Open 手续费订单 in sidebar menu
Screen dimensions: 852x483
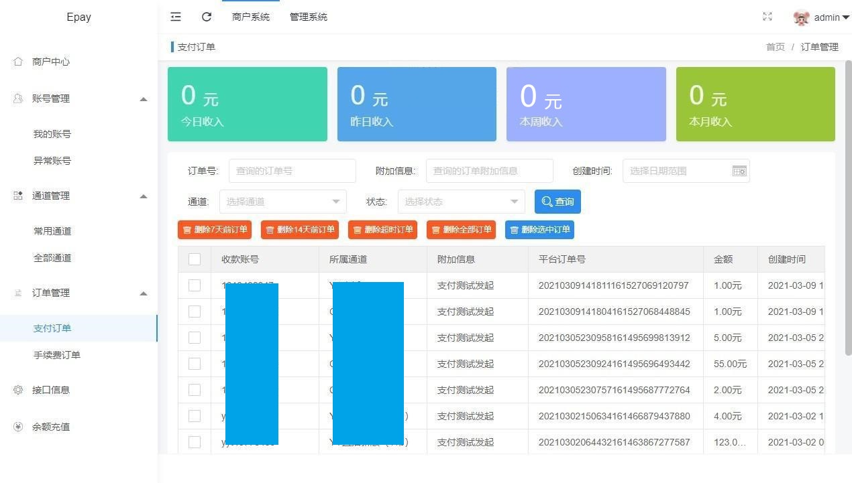(57, 355)
